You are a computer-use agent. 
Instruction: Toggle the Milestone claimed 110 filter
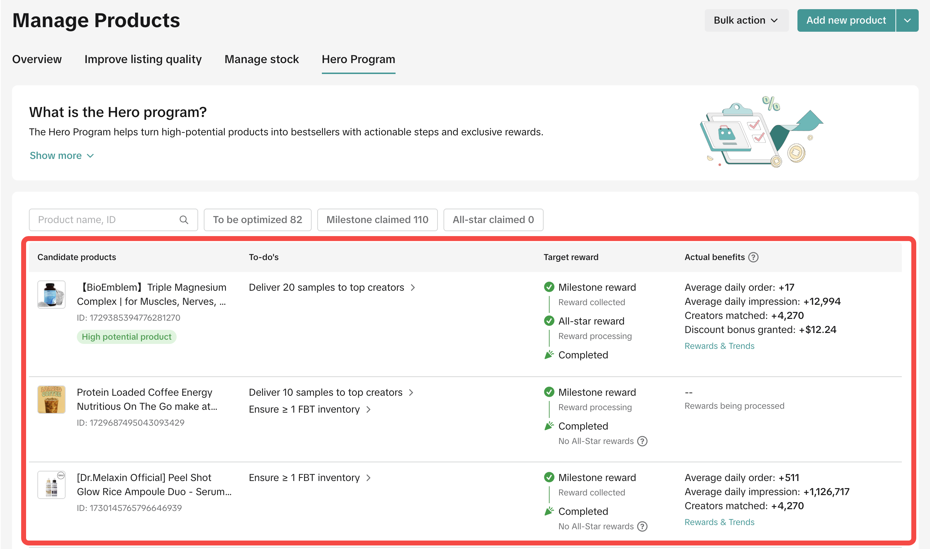377,220
